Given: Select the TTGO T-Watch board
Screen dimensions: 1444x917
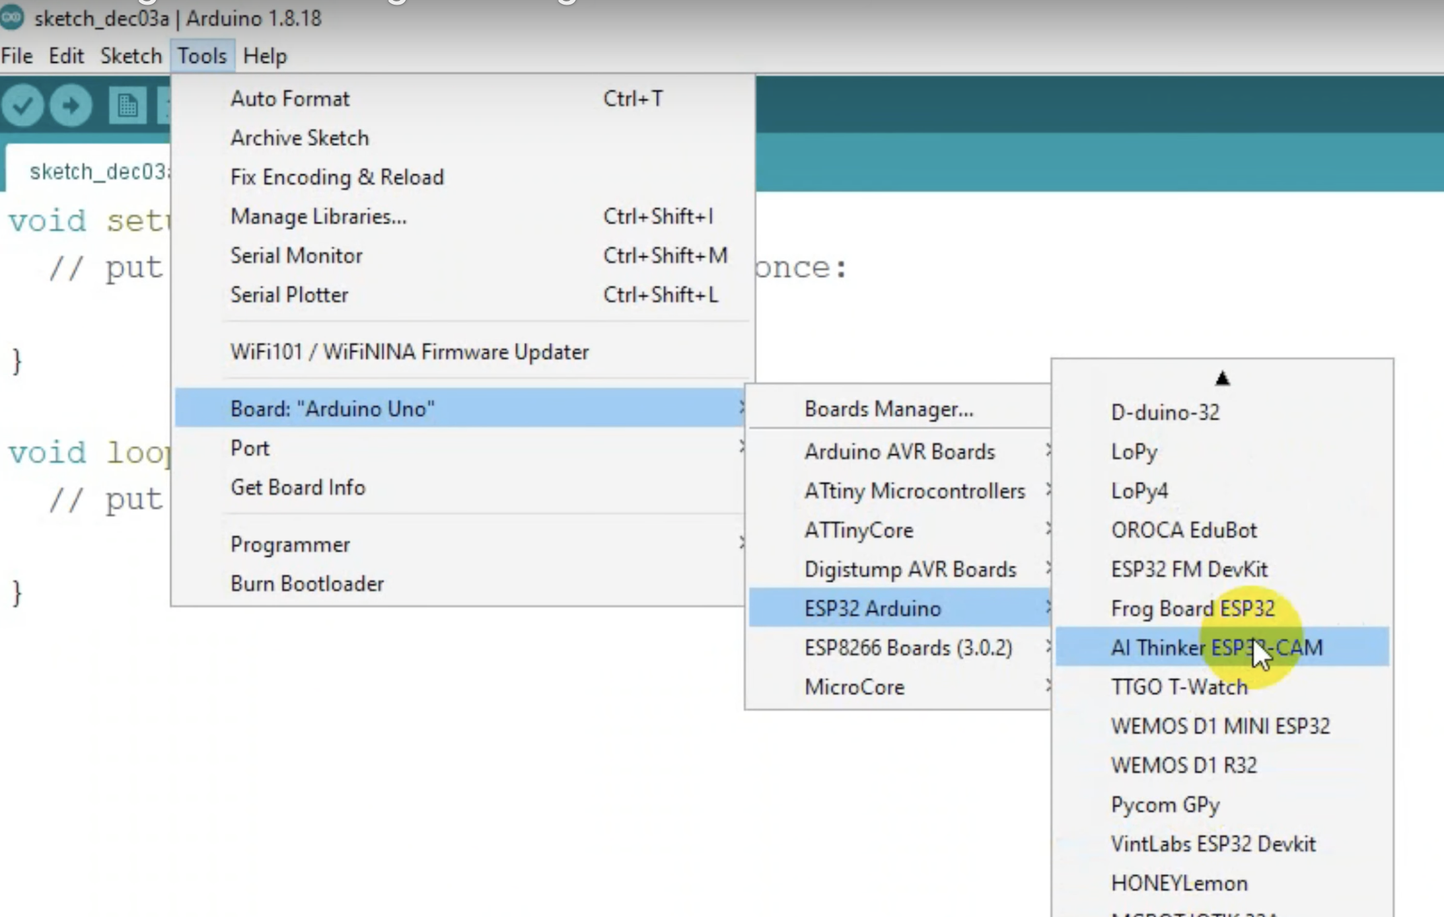Looking at the screenshot, I should pos(1179,687).
